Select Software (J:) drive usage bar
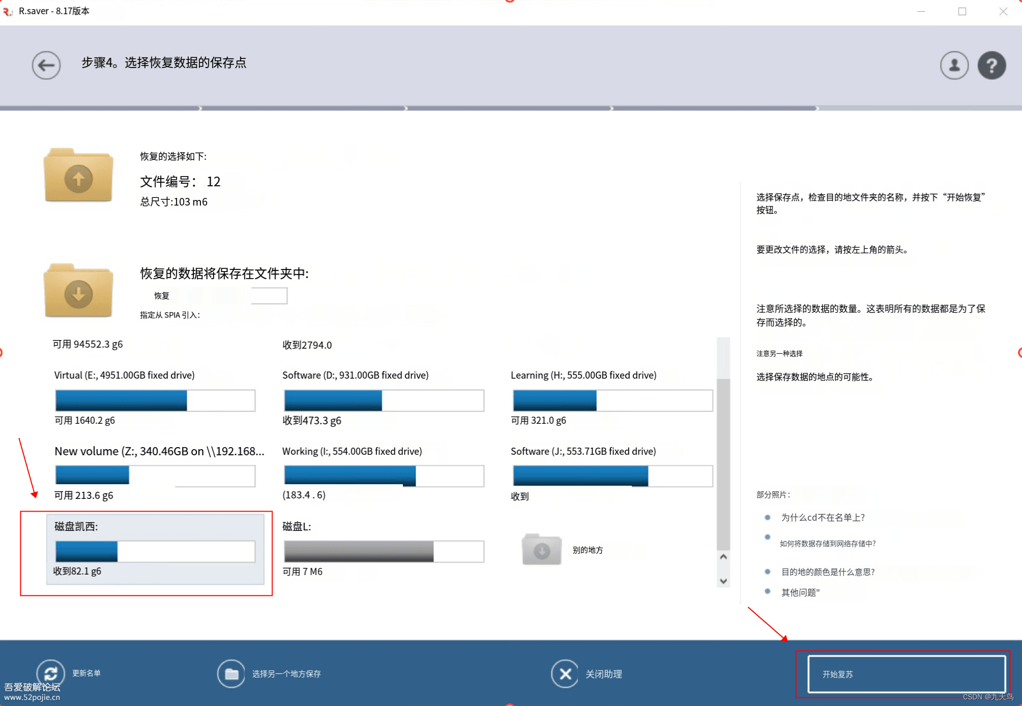Viewport: 1022px width, 706px height. pyautogui.click(x=612, y=476)
